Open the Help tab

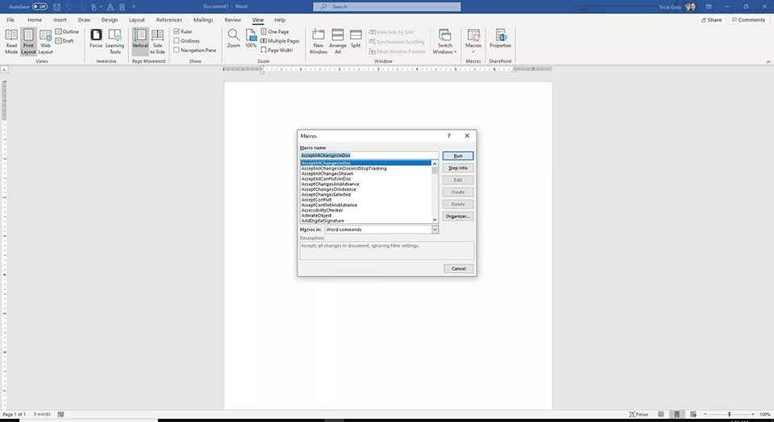280,19
